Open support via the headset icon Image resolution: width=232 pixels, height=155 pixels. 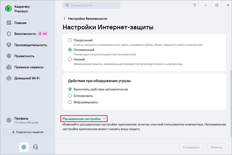(35, 147)
